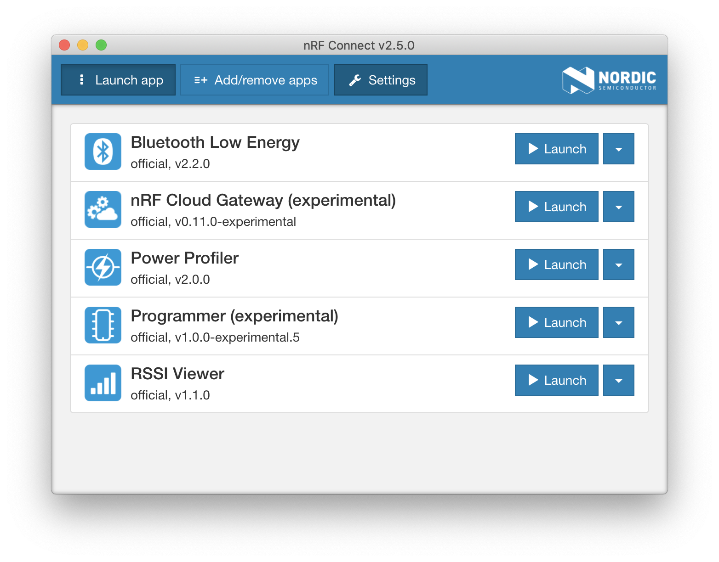Click the RSSI Viewer signal bars icon
This screenshot has height=562, width=719.
[x=103, y=382]
